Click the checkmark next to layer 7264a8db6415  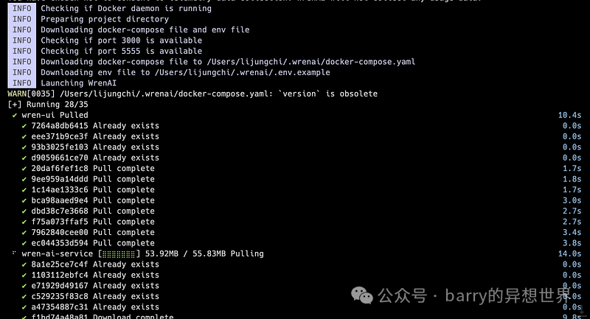click(24, 126)
